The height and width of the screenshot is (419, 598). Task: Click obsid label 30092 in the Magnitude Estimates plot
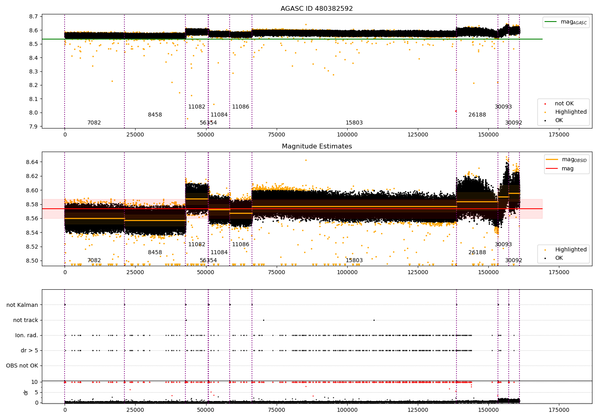point(513,261)
